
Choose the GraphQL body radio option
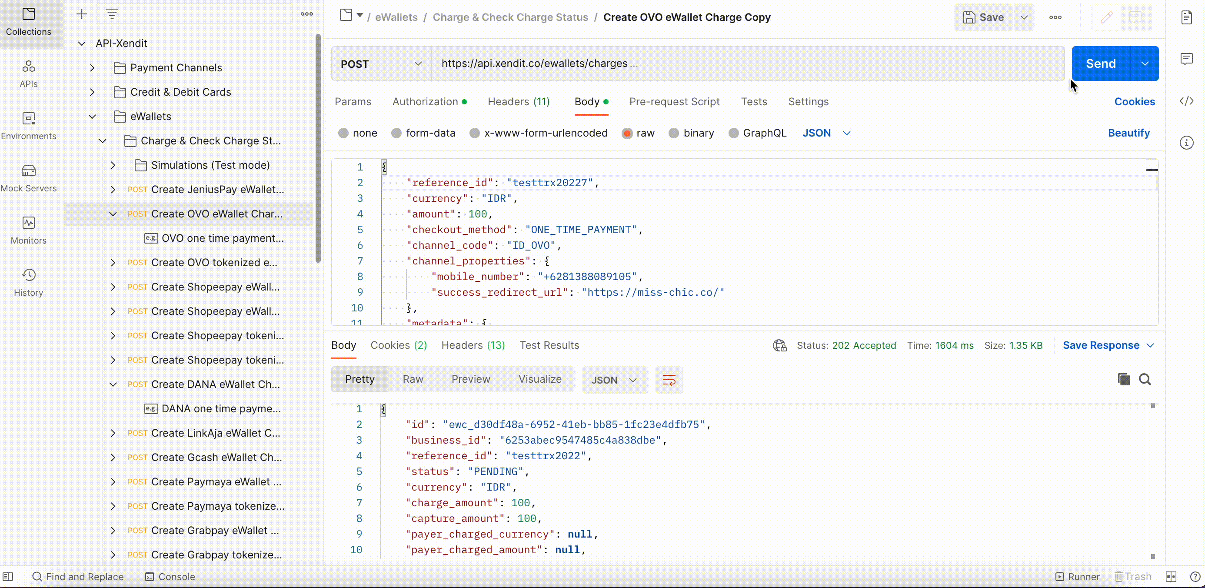tap(733, 133)
